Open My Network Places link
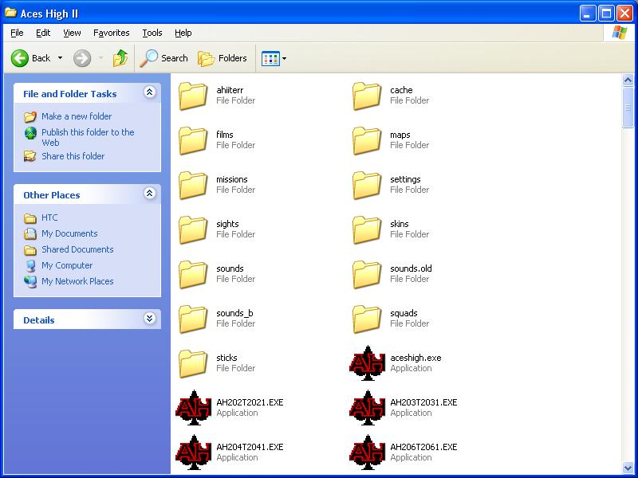 [77, 281]
